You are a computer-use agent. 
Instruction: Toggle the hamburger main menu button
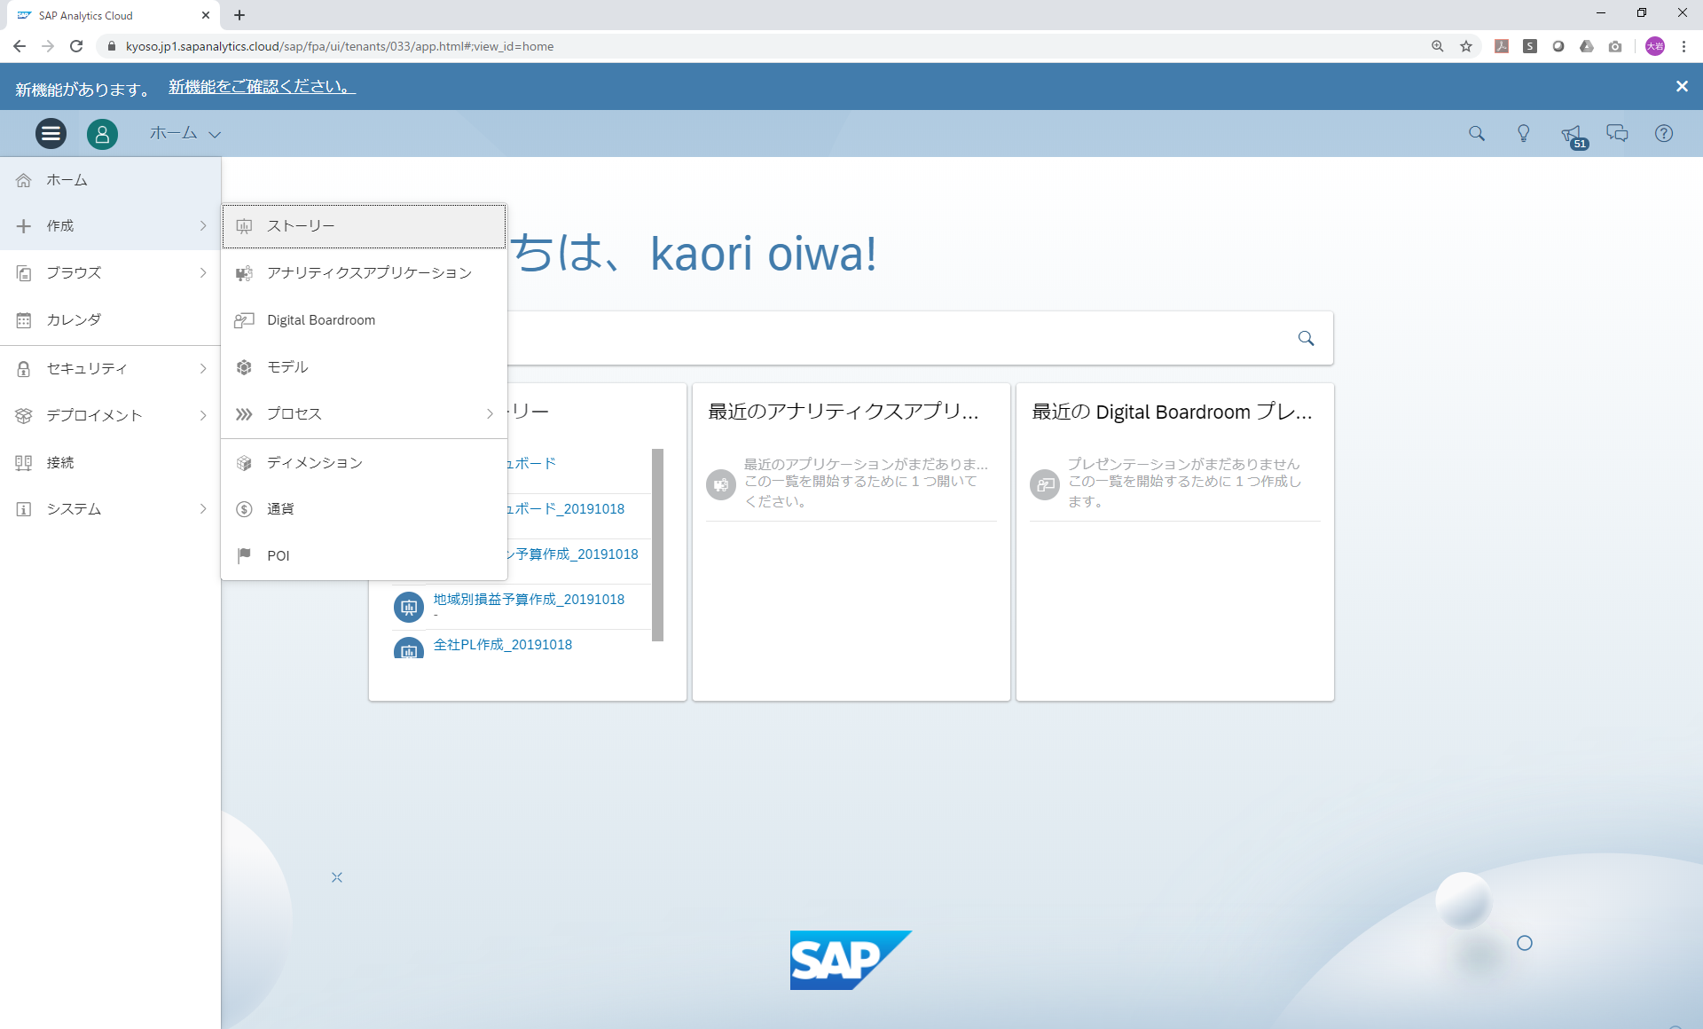[51, 133]
